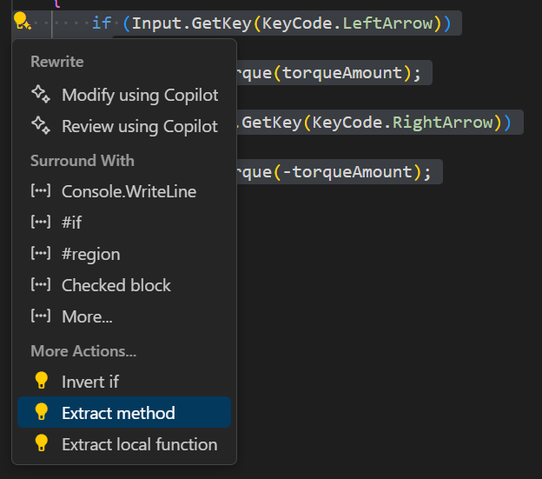This screenshot has height=479, width=542.
Task: Select Extract local function action
Action: coord(139,444)
